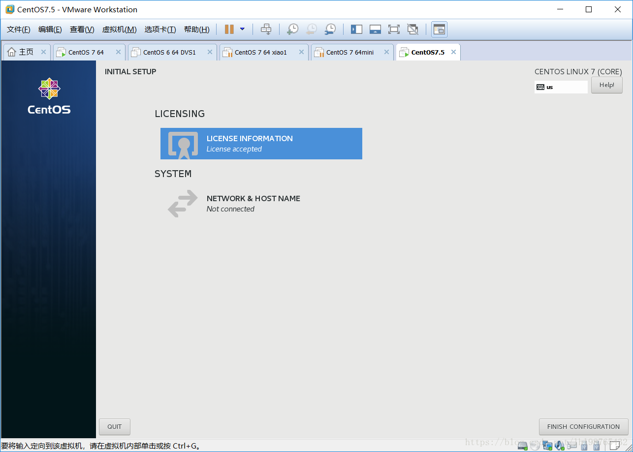Click the network adapter status icon
Viewport: 633px width, 452px height.
547,446
